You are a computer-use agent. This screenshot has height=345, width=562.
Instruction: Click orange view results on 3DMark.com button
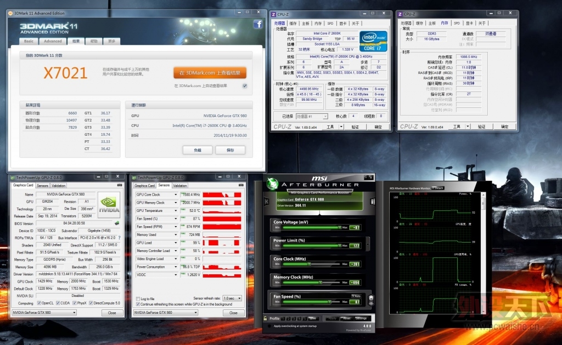click(210, 73)
